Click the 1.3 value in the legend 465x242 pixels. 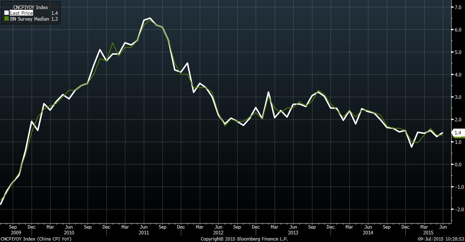(x=54, y=19)
